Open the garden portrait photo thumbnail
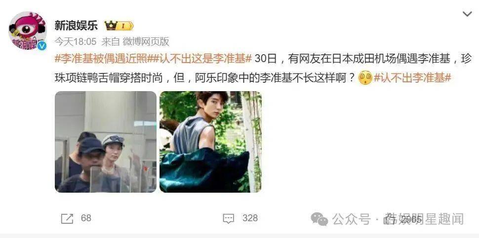 [x=210, y=142]
